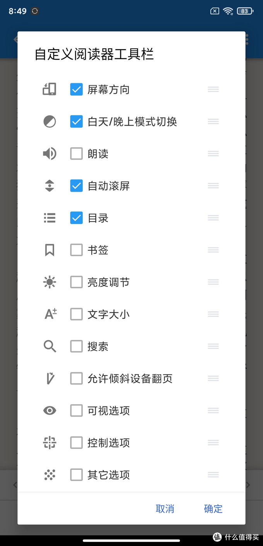
Task: Check the 书签 bookmark checkbox
Action: [x=76, y=250]
